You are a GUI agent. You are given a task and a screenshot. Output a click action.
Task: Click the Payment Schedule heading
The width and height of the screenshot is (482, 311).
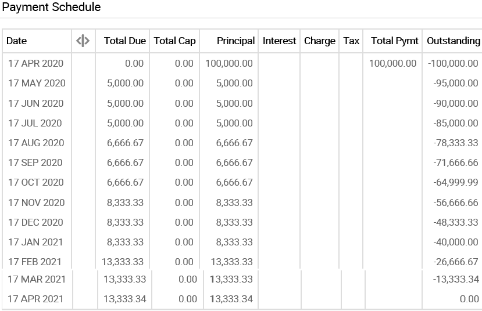pyautogui.click(x=52, y=7)
